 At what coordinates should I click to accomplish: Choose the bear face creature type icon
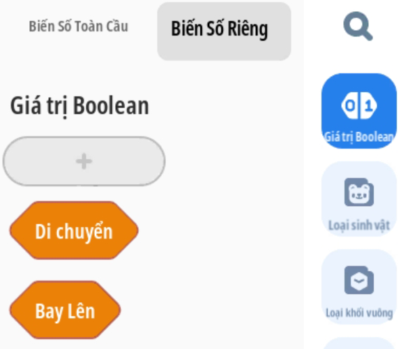[x=359, y=192]
